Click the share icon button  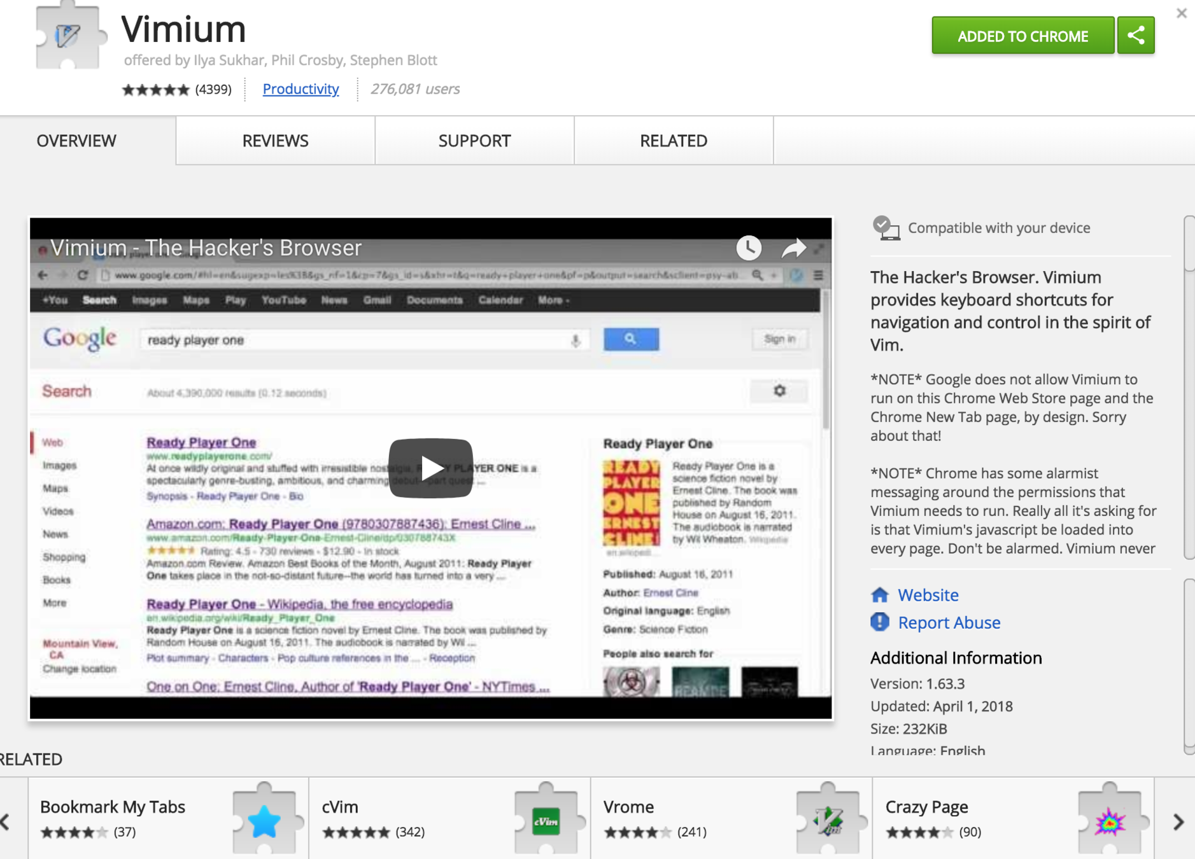(1136, 36)
